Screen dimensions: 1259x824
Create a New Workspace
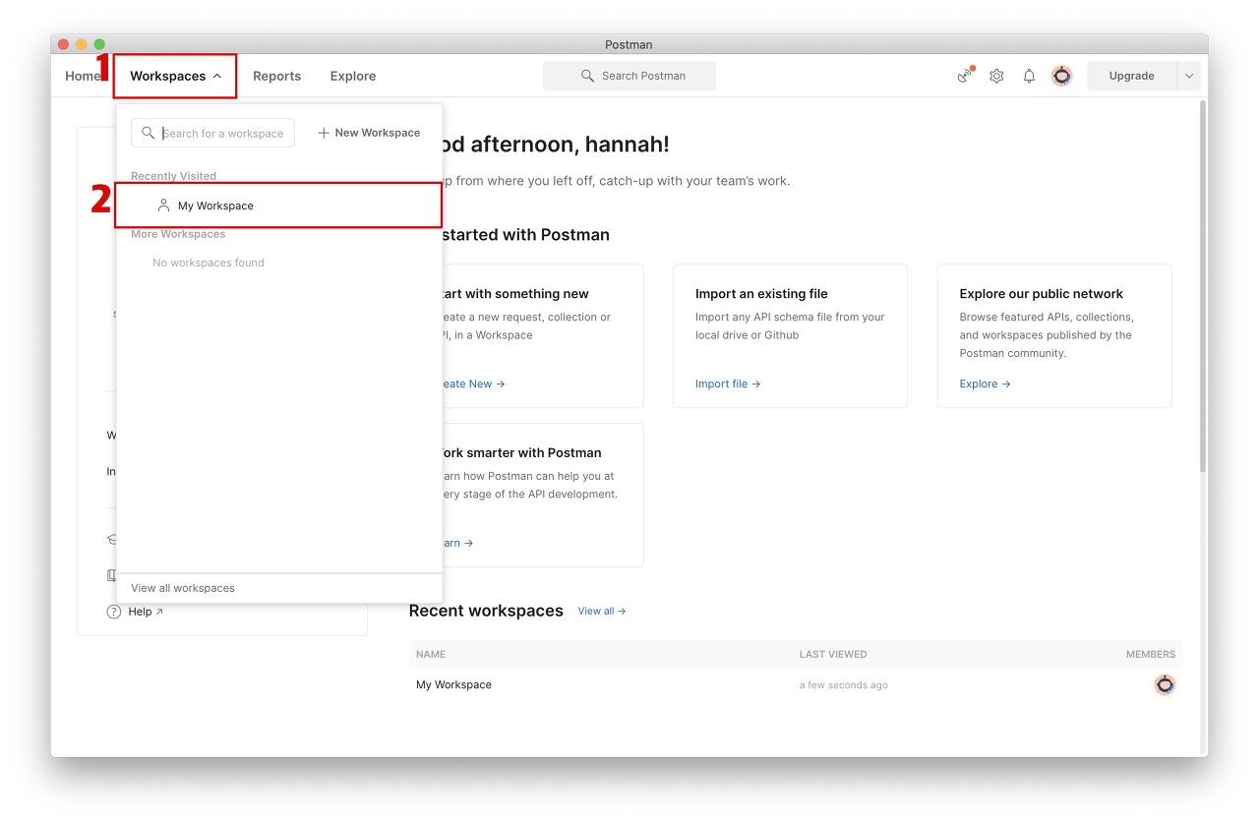(369, 133)
